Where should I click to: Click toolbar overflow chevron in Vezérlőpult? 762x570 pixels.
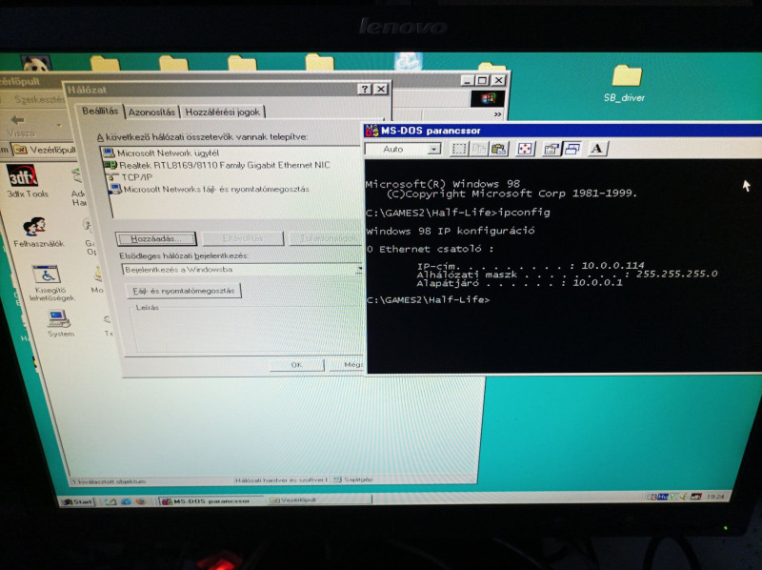point(497,114)
